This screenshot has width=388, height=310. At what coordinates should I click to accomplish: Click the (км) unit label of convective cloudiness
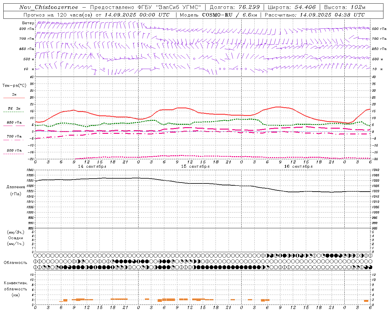(15, 295)
